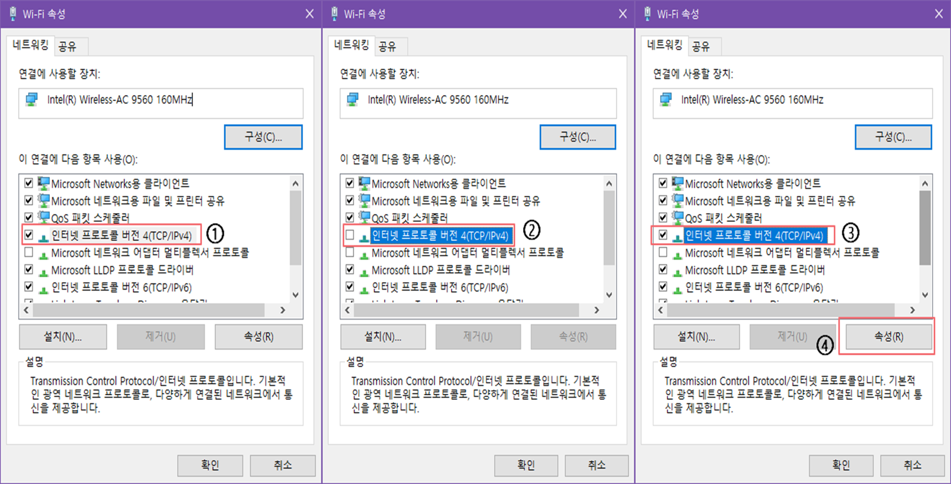
Task: Click the Microsoft LLDP driver icon in the left dialog
Action: pos(43,271)
